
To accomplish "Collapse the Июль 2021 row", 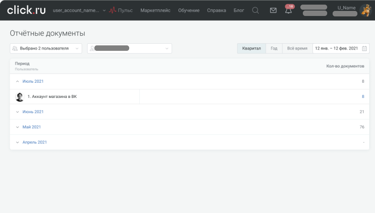I will pyautogui.click(x=18, y=82).
